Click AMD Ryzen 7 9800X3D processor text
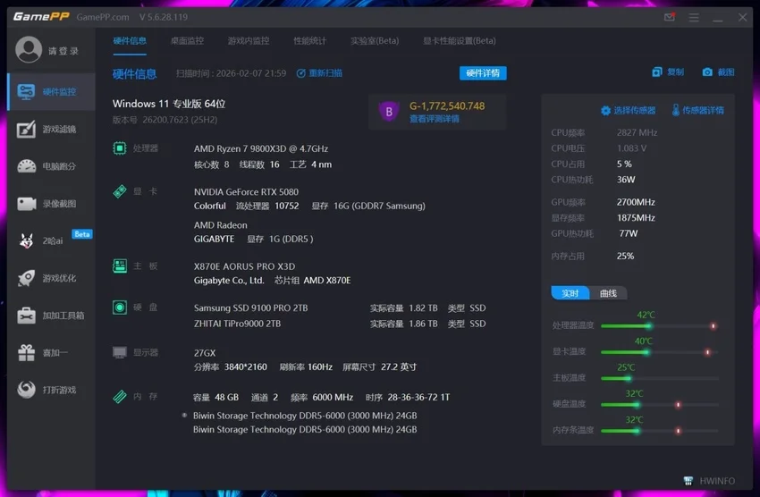Screen dimensions: 760x497 click(261, 148)
